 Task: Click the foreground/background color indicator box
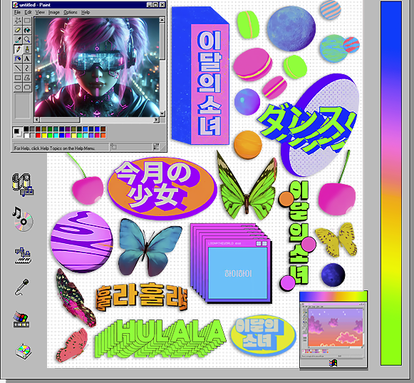pos(17,132)
